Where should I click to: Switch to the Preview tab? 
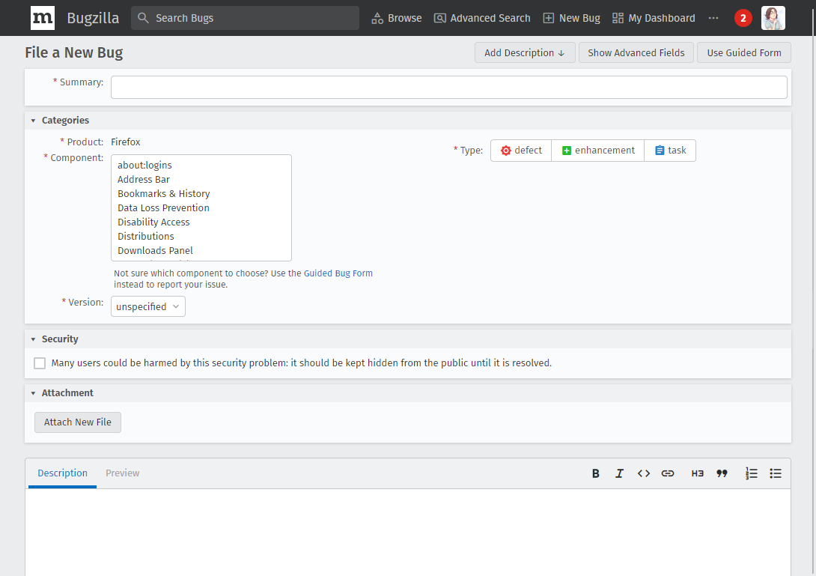(123, 473)
